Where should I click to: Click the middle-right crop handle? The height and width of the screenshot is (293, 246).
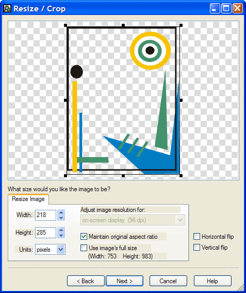coord(181,100)
